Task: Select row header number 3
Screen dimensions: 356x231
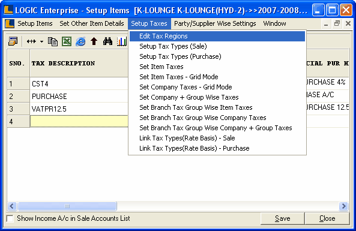Action: (x=19, y=109)
